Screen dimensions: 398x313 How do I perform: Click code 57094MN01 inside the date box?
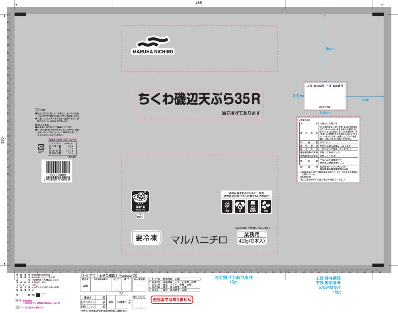[x=325, y=107]
